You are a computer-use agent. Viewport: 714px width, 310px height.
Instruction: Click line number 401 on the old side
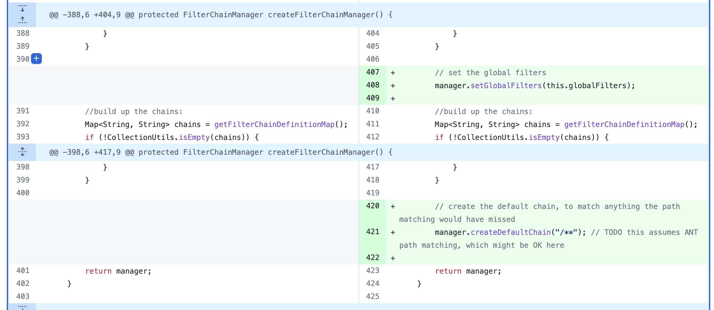pos(23,271)
